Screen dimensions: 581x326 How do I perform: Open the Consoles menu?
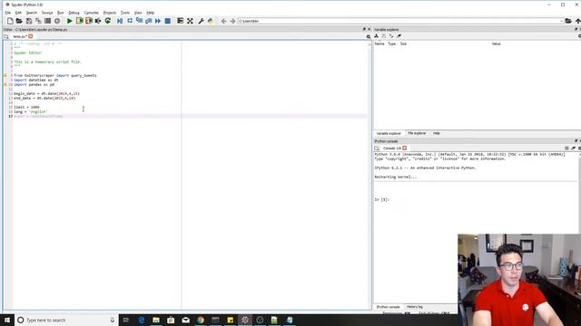point(91,13)
